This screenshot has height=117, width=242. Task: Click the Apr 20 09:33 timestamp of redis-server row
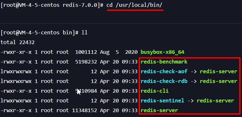click(x=119, y=111)
